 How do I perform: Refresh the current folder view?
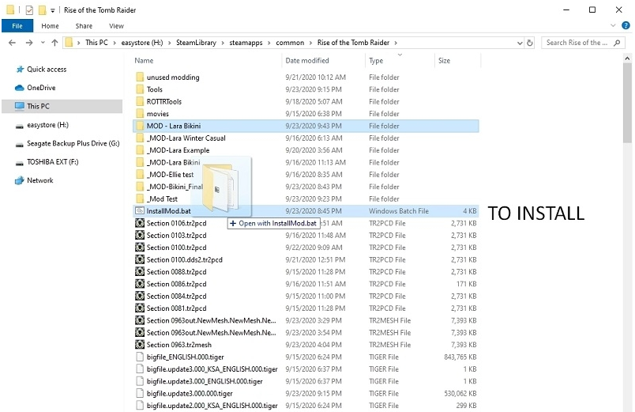(530, 43)
